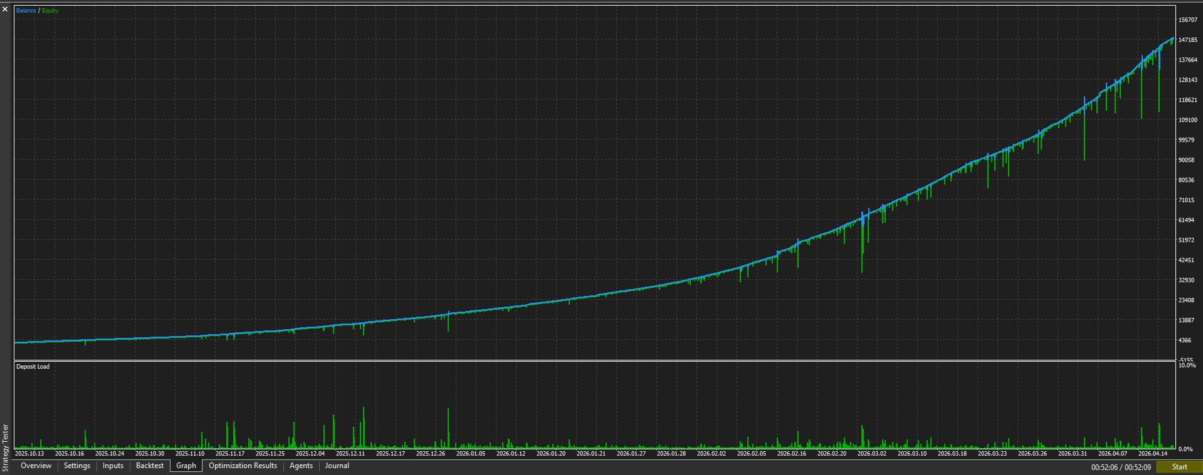Close the Strategy Tester panel

(5, 10)
